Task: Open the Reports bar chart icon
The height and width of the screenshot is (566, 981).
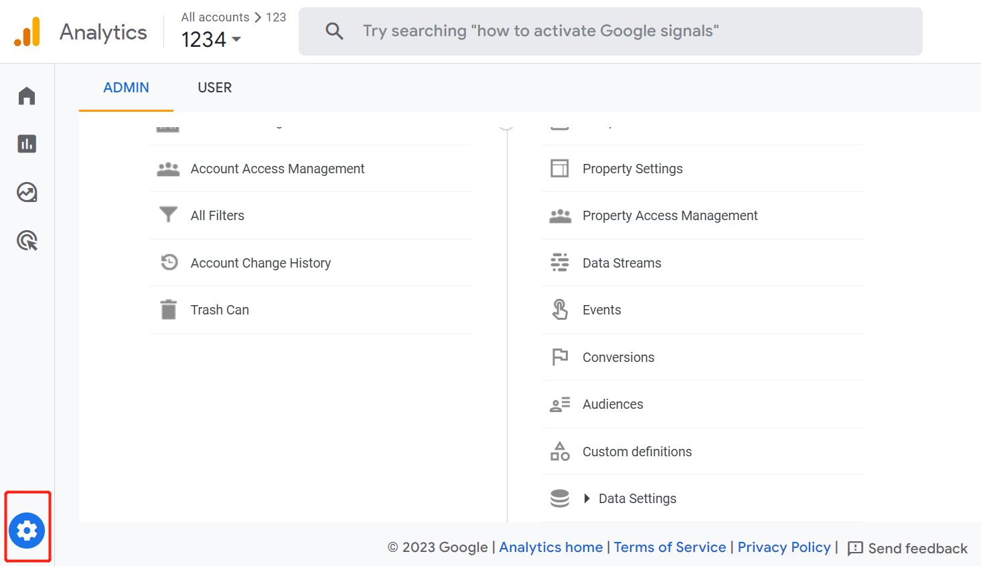Action: [27, 144]
